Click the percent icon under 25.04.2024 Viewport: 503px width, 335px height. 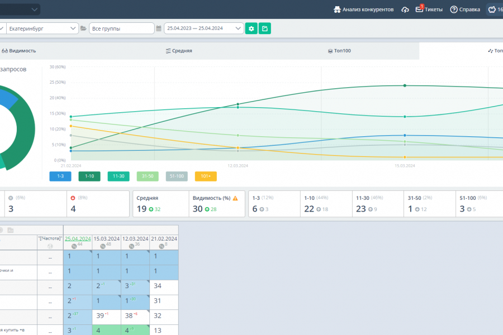[x=74, y=246]
